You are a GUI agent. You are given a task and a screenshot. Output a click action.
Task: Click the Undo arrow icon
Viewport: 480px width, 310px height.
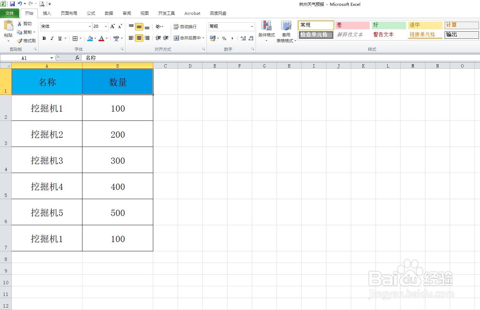(x=20, y=4)
